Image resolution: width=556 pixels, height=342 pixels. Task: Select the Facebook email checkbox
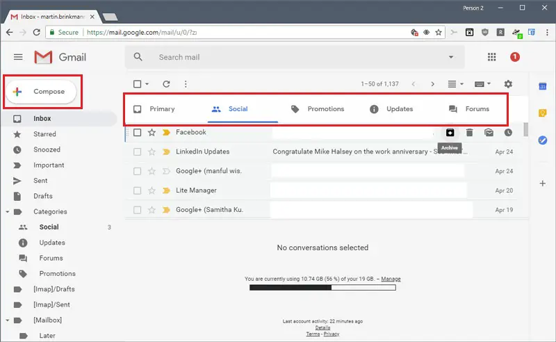point(137,132)
